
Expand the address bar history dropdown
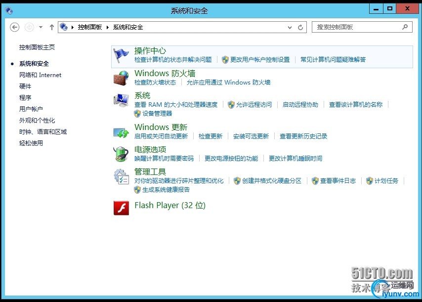[x=290, y=27]
